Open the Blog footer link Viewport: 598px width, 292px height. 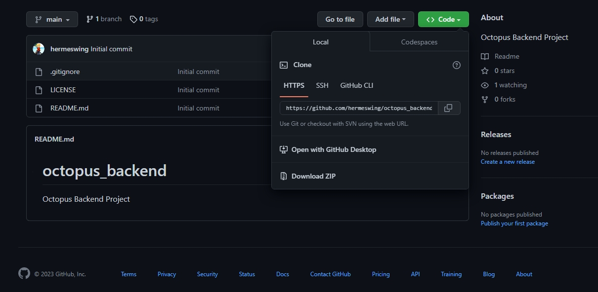click(489, 274)
